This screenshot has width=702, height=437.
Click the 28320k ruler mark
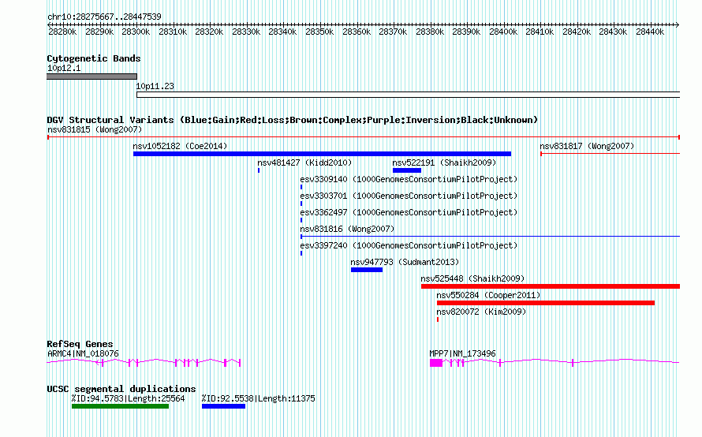[210, 32]
